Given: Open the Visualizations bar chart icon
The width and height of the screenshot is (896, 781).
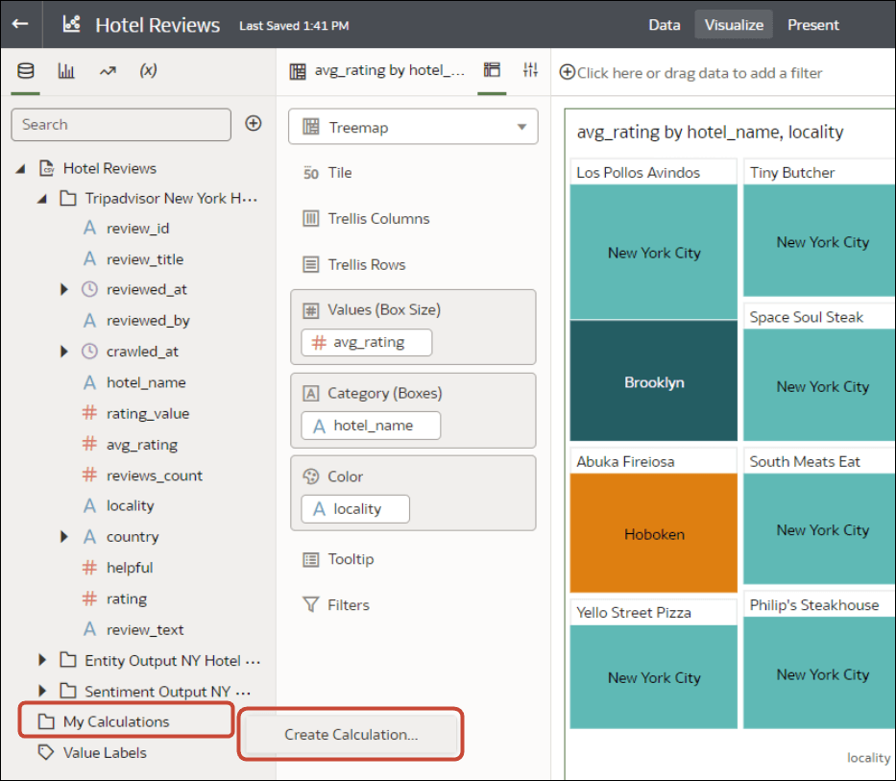Looking at the screenshot, I should coord(66,71).
